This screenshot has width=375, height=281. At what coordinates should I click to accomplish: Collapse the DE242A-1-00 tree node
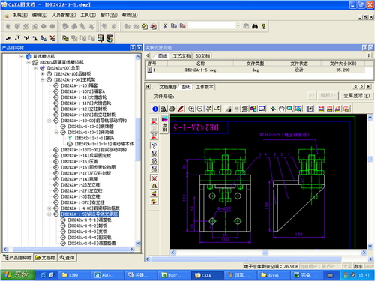(x=43, y=79)
